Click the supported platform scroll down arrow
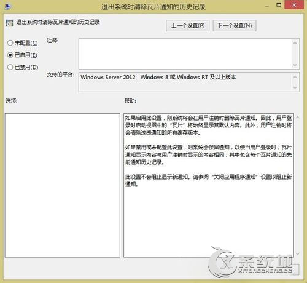The width and height of the screenshot is (307, 283). click(295, 87)
